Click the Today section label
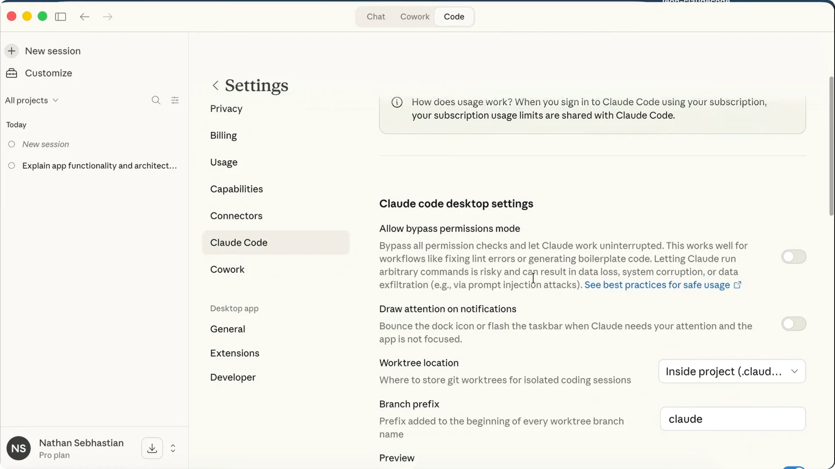The width and height of the screenshot is (835, 469). point(16,125)
